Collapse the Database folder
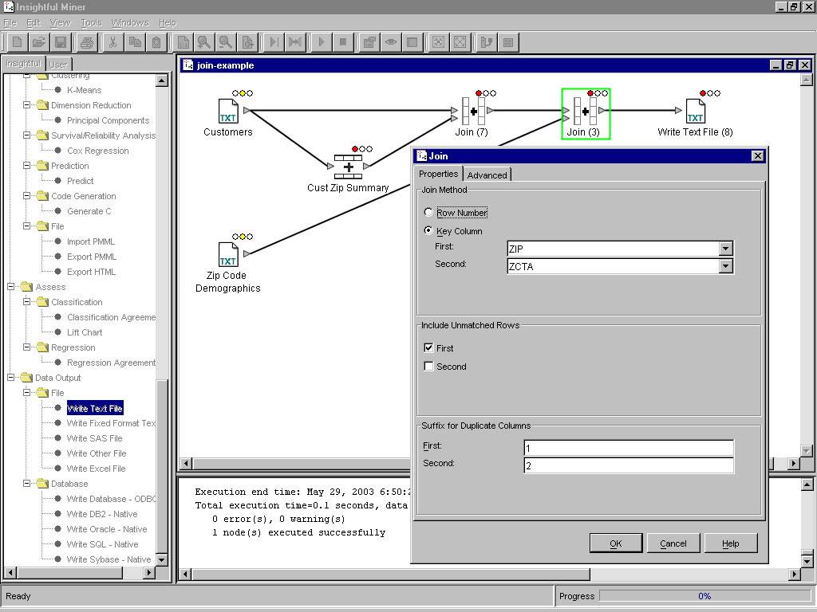Screen dimensions: 817x612 coord(26,483)
